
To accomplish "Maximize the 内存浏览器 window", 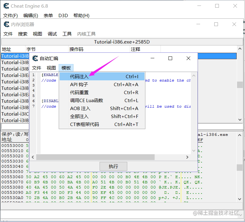I will click(x=216, y=24).
